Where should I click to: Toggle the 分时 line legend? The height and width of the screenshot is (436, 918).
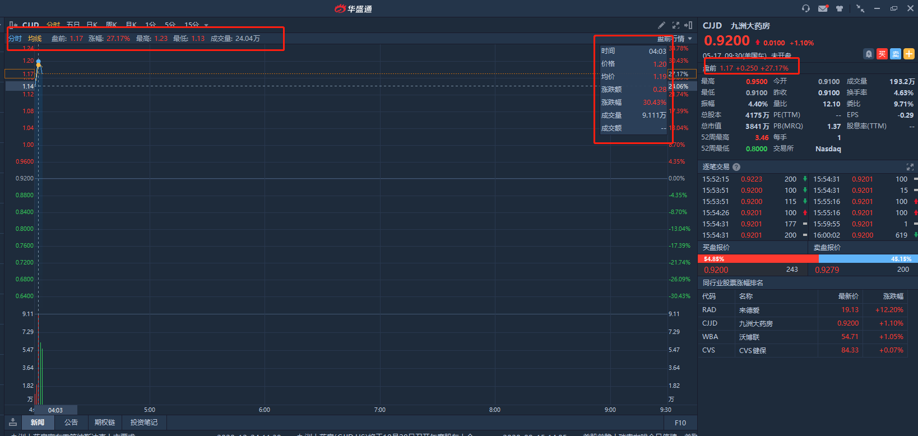[x=15, y=39]
